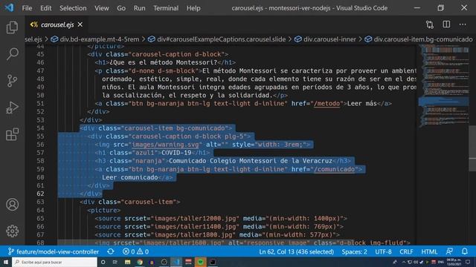
Task: Open the Selection menu
Action: 73,8
